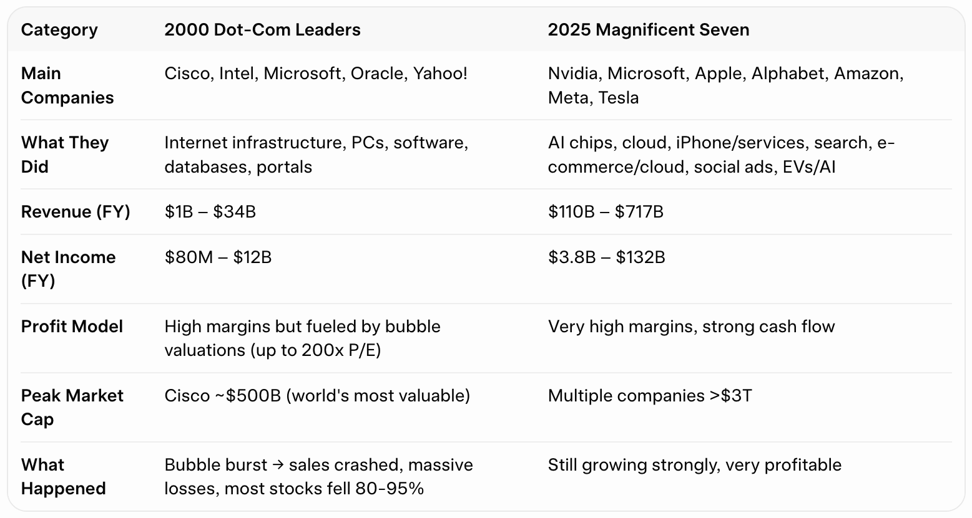Click the $3.8B – $132B net income value
The width and height of the screenshot is (972, 518).
tap(607, 257)
